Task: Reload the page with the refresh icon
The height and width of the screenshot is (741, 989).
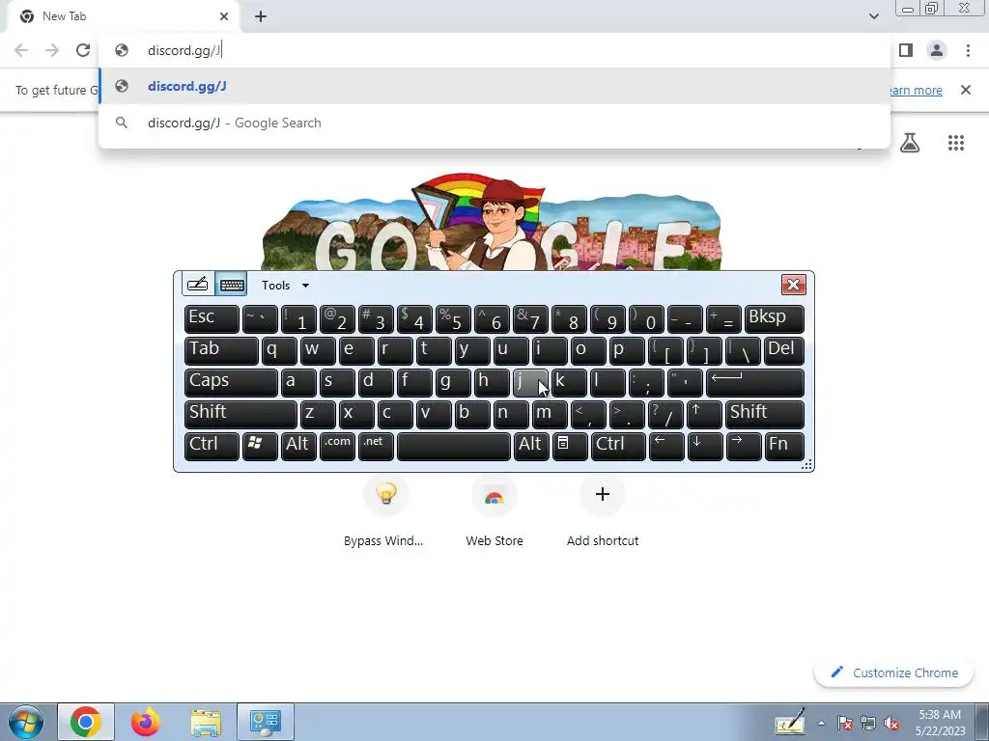Action: pyautogui.click(x=83, y=50)
